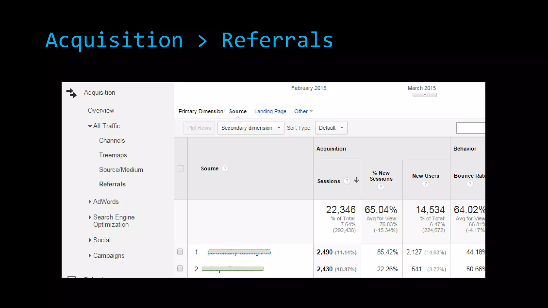The image size is (548, 308).
Task: Click the 65.04% new sessions total
Action: coord(381,210)
